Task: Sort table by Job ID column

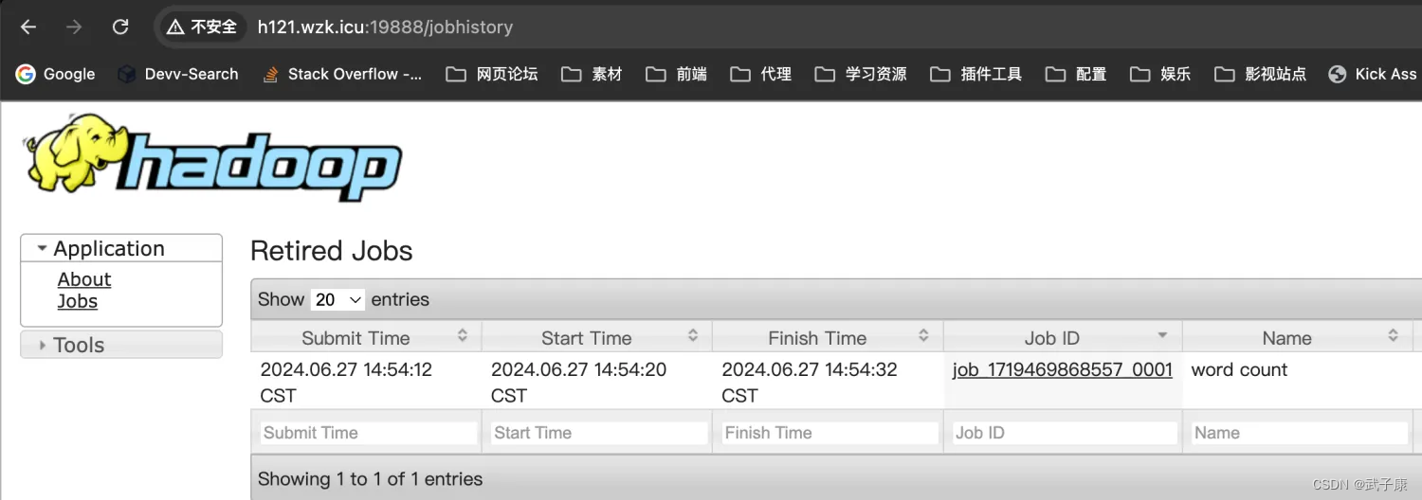Action: tap(1063, 337)
